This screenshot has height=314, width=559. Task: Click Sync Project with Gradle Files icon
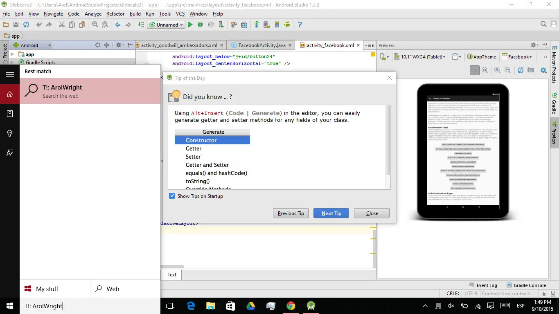point(257,25)
